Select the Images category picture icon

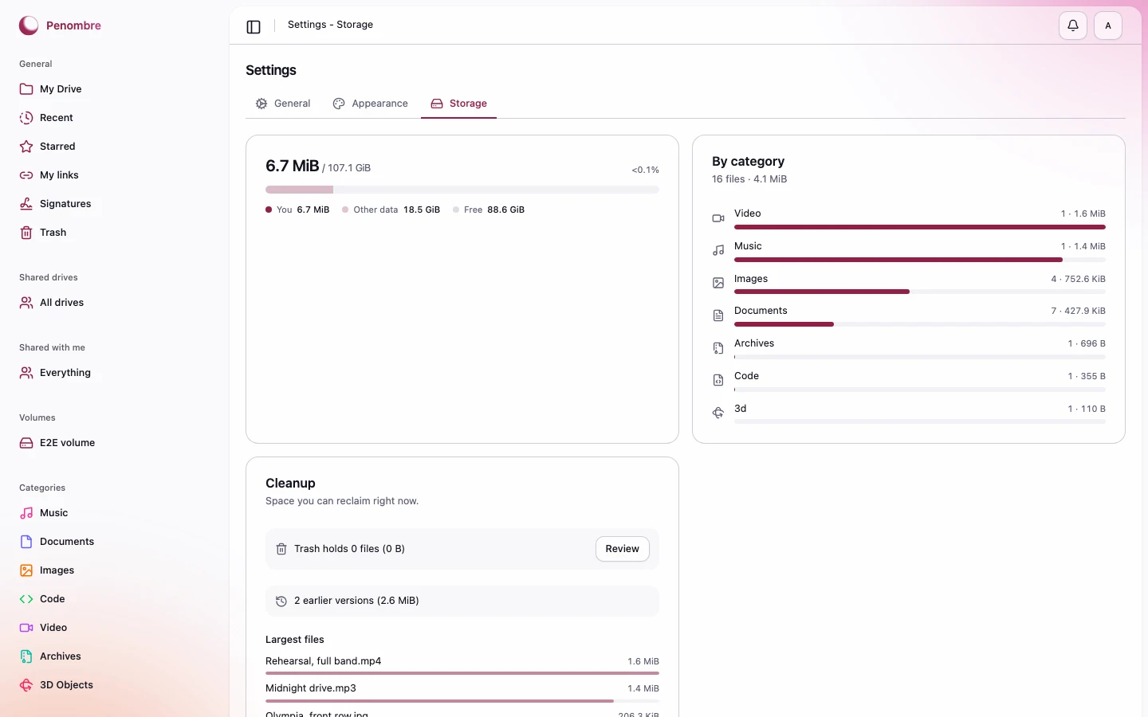26,570
